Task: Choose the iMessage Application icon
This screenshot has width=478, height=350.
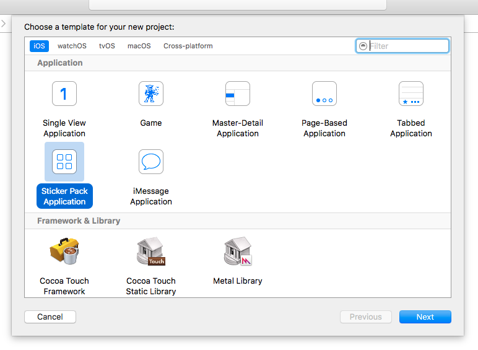Action: [x=151, y=162]
